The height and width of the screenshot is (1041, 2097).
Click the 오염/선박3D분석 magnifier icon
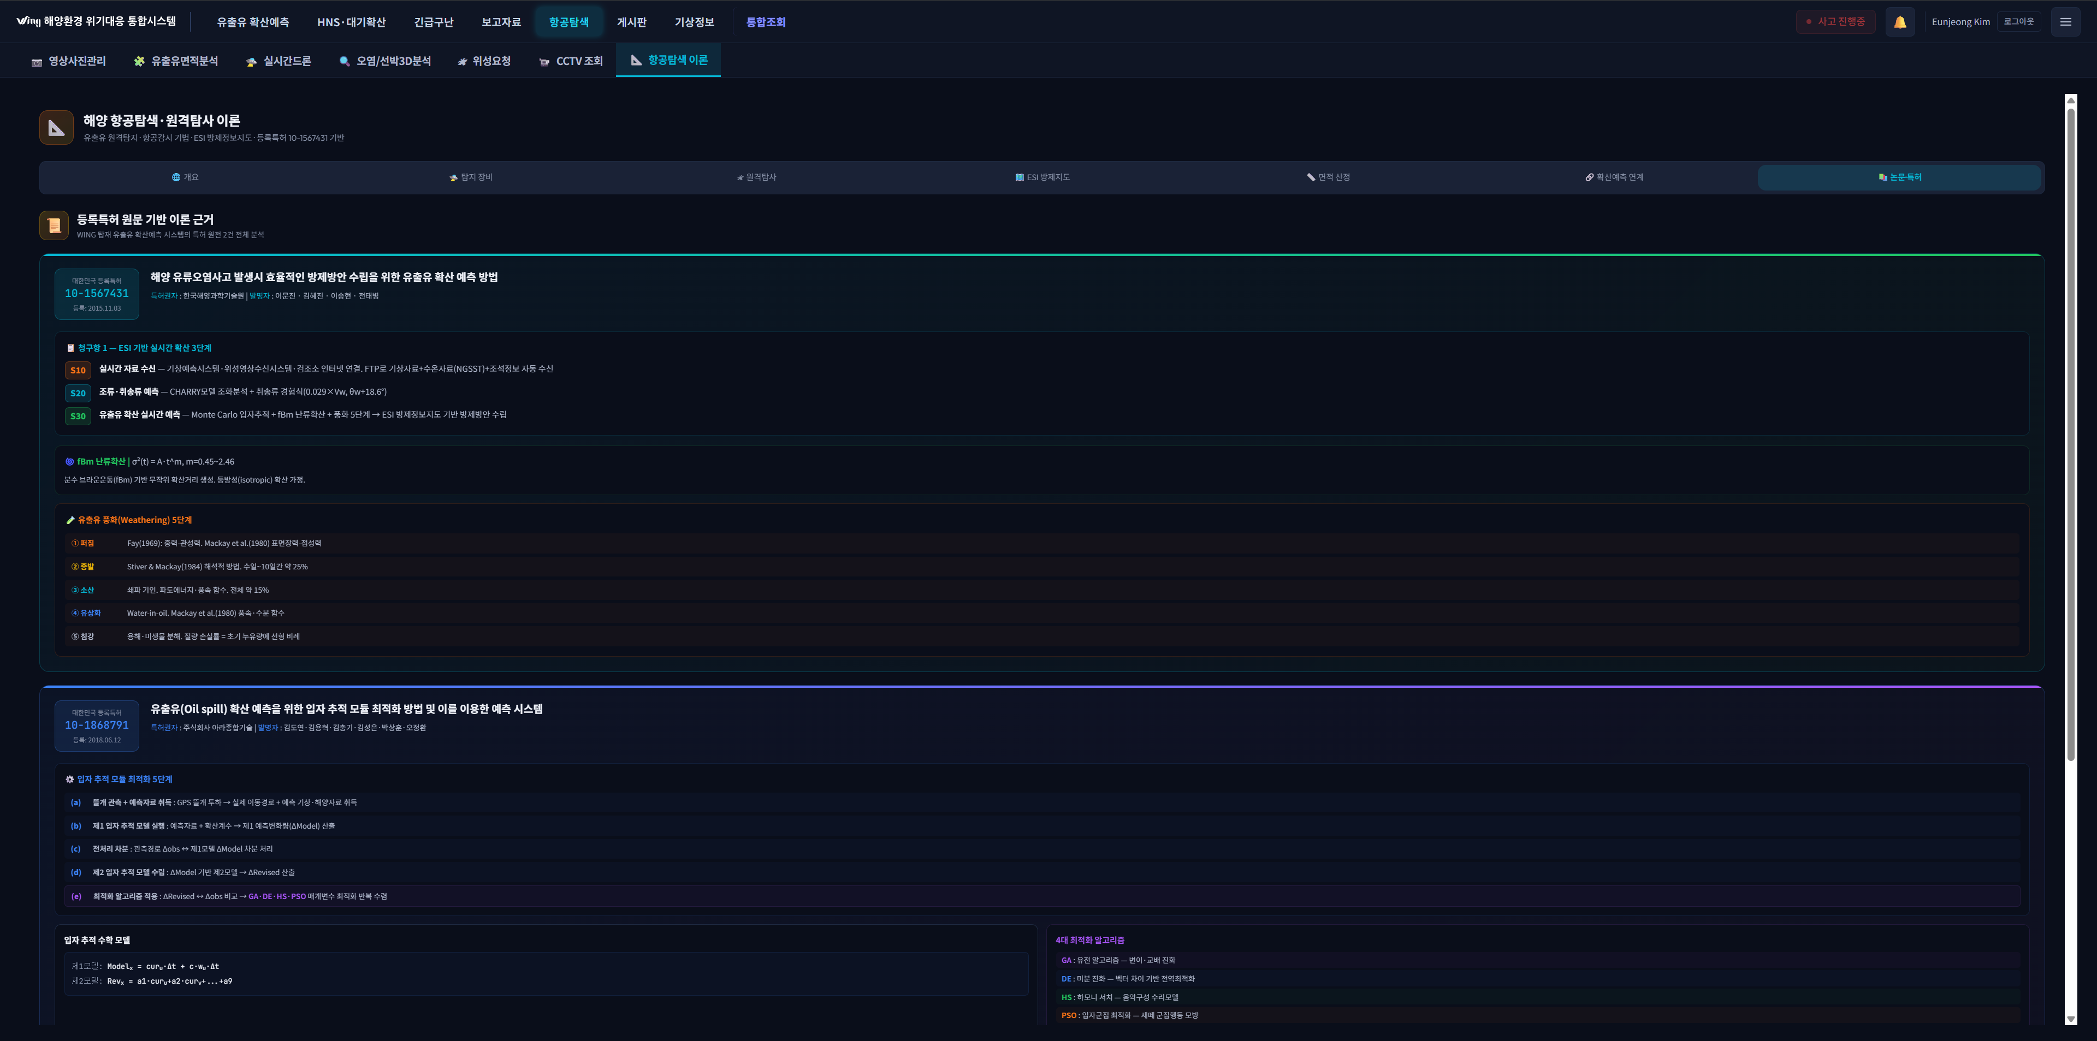[345, 61]
